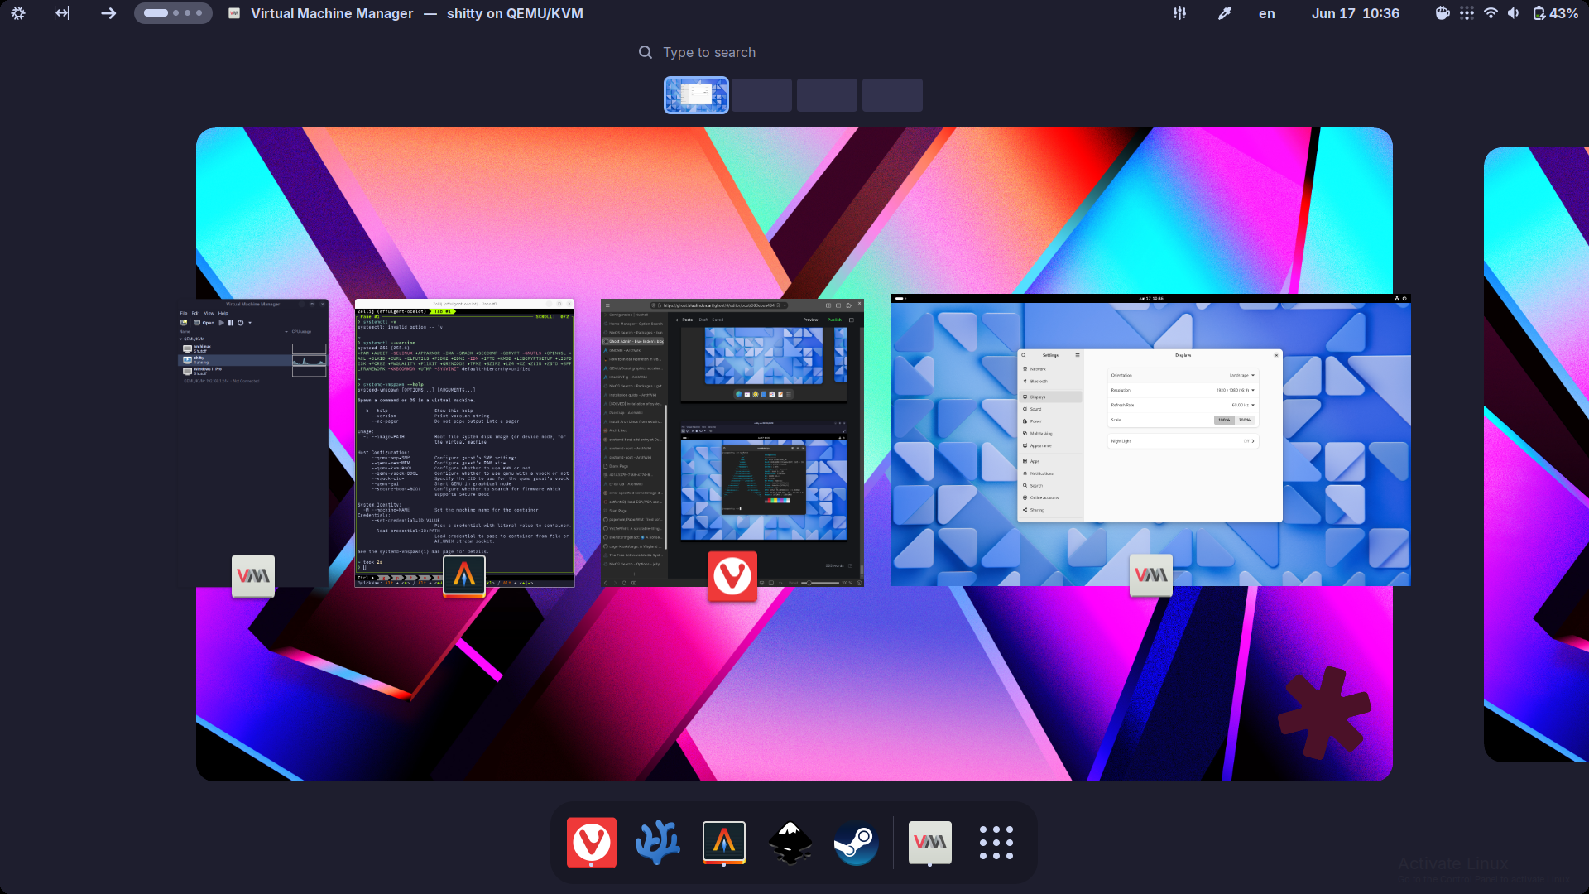Click the VM badge on the guest display preview
Viewport: 1589px width, 894px height.
click(x=1151, y=575)
